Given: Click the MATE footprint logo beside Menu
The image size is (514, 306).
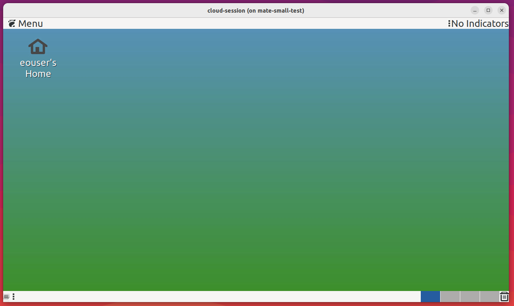Looking at the screenshot, I should pos(11,23).
